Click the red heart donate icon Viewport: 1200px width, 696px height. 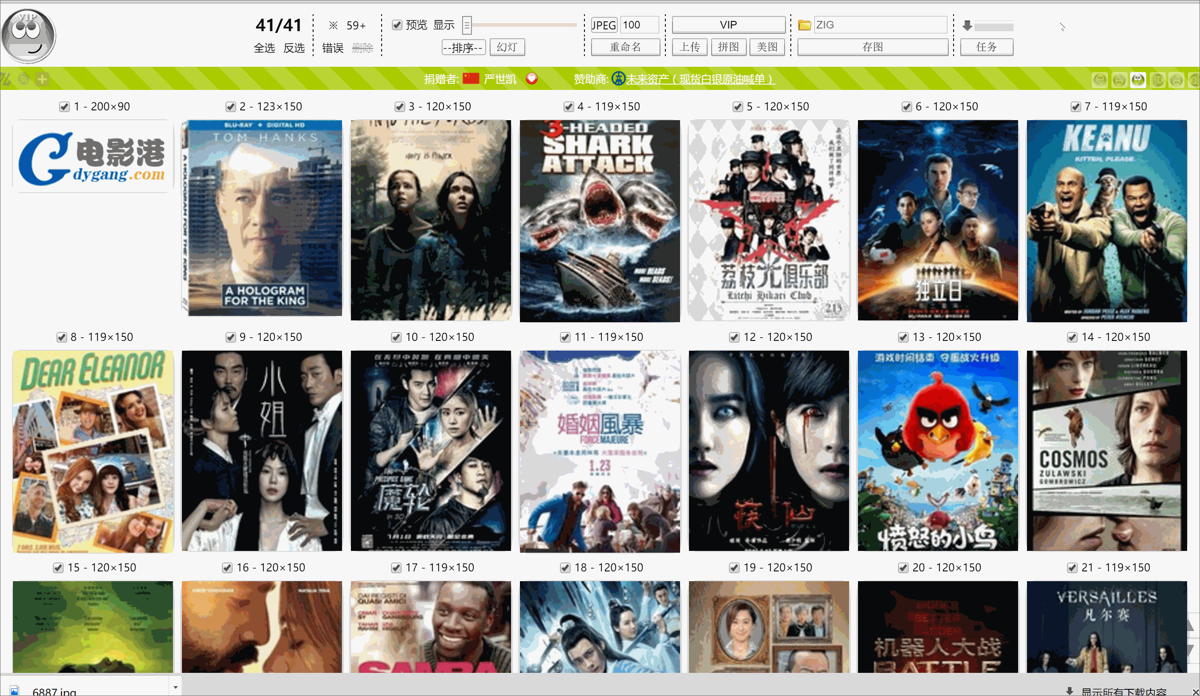tap(532, 79)
